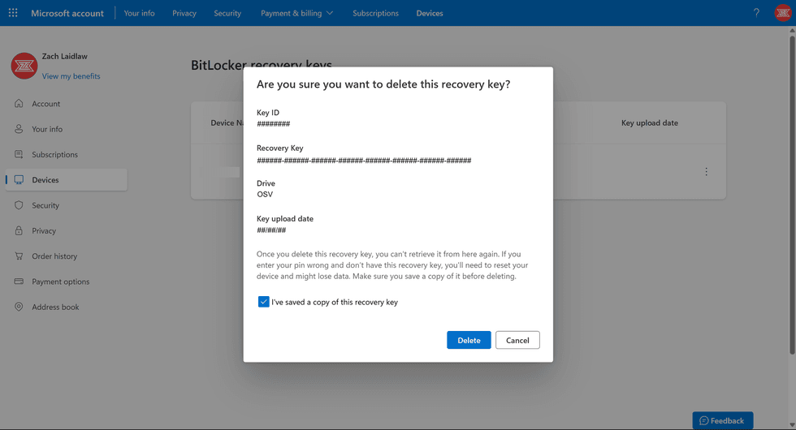Viewport: 796px width, 430px height.
Task: Open the app launcher waffle icon
Action: (13, 13)
